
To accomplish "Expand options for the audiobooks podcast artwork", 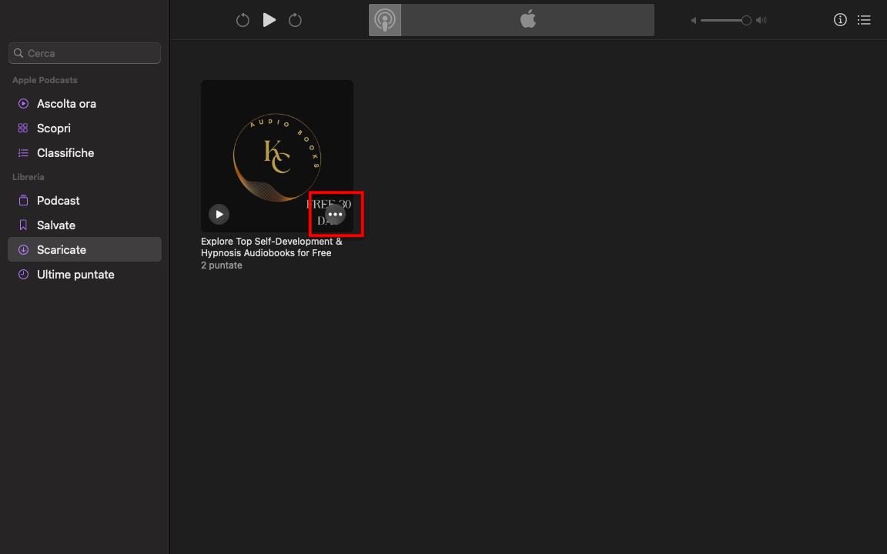I will coord(335,214).
